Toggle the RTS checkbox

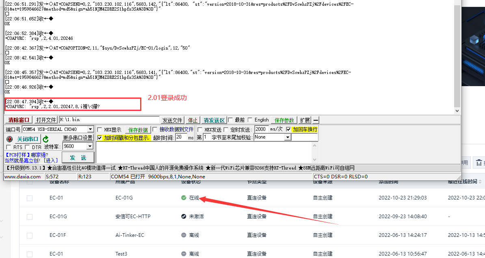pos(9,147)
